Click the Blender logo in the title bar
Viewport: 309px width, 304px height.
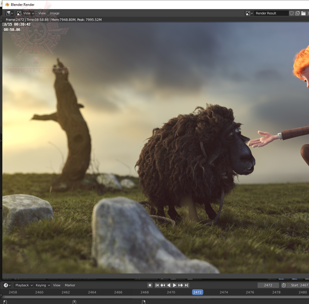pyautogui.click(x=7, y=4)
